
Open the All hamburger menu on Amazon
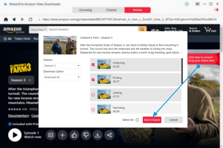(x=8, y=39)
